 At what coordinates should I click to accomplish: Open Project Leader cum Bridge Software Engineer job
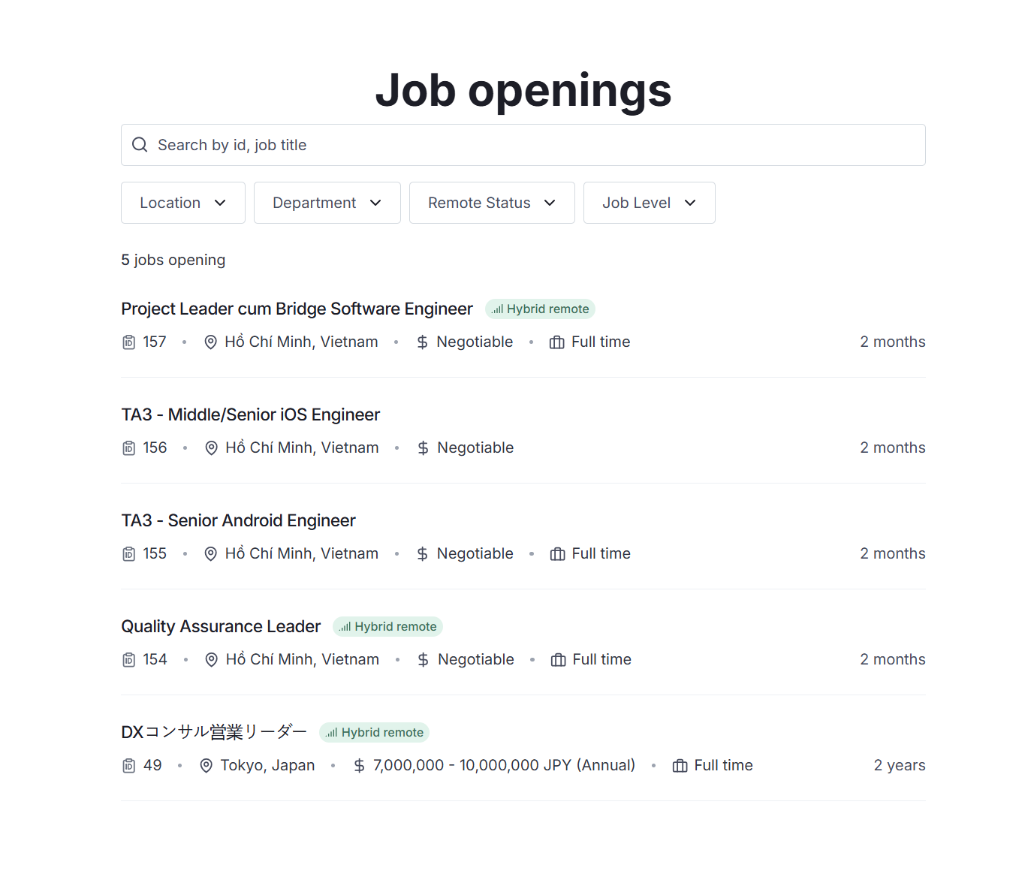297,309
